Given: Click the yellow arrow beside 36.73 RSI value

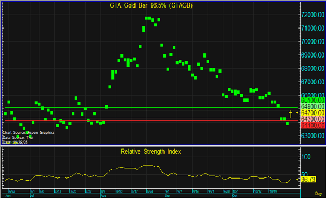Looking at the screenshot, I should tap(297, 180).
